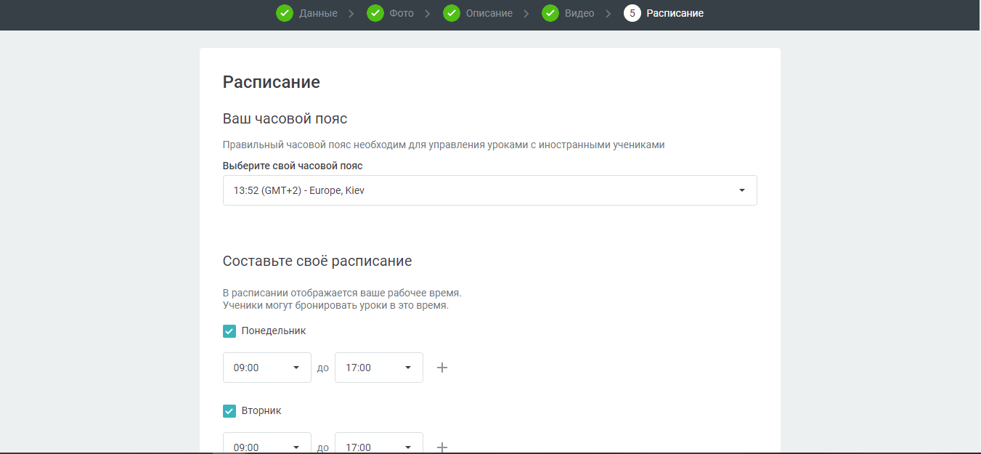This screenshot has height=454, width=981.
Task: Click the green checkmark next to Описание
Action: pyautogui.click(x=452, y=13)
